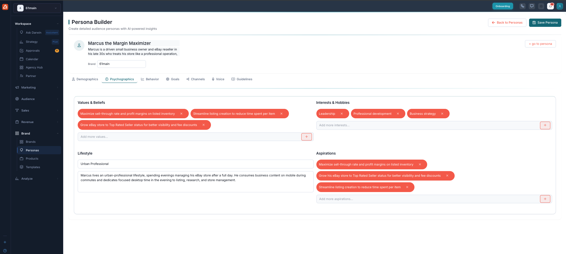The image size is (566, 254).
Task: Expand the Sales menu
Action: click(37, 111)
